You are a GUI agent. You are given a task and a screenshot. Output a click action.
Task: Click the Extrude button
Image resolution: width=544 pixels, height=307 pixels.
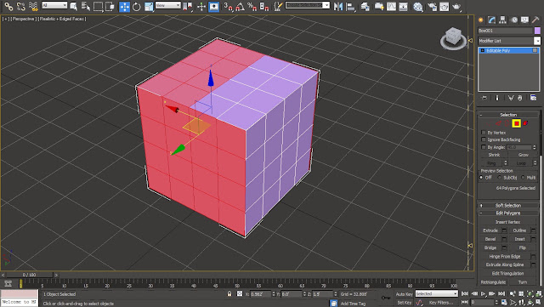(x=490, y=230)
